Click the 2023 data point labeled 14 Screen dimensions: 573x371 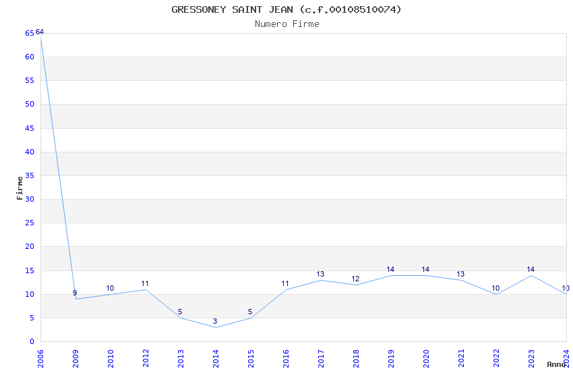click(x=531, y=275)
